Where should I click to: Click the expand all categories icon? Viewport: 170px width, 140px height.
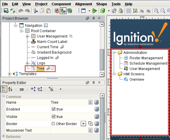coord(33,89)
